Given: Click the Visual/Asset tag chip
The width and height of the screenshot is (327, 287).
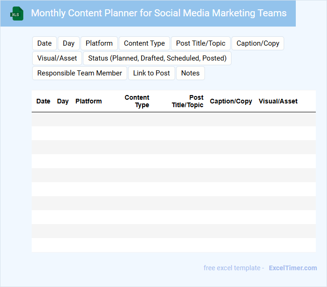Looking at the screenshot, I should click(x=57, y=58).
